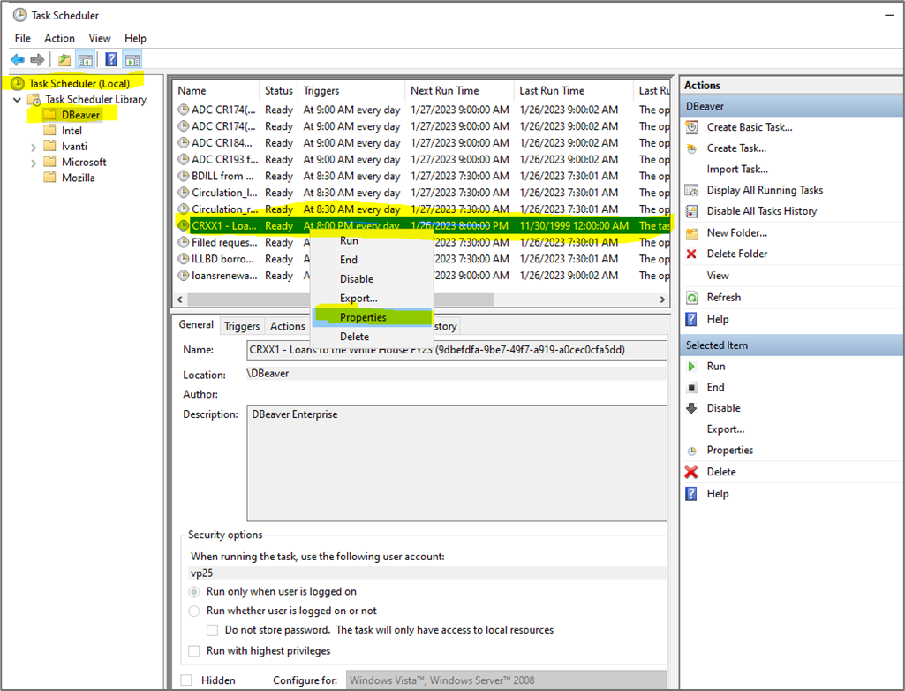Open the Configure for dropdown
Image resolution: width=905 pixels, height=691 pixels.
point(506,680)
